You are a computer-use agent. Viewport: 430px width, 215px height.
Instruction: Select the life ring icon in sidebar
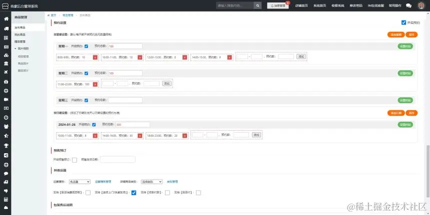point(6,165)
